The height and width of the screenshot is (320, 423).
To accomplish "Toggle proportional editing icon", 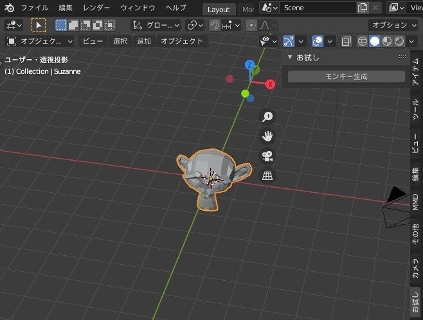I will (251, 25).
